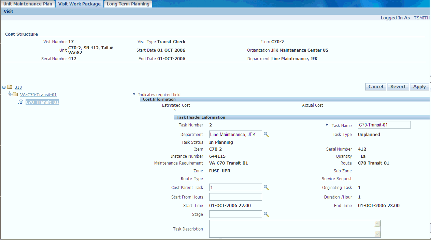The image size is (431, 240).
Task: Switch to Long Term Planning tab
Action: pyautogui.click(x=128, y=4)
